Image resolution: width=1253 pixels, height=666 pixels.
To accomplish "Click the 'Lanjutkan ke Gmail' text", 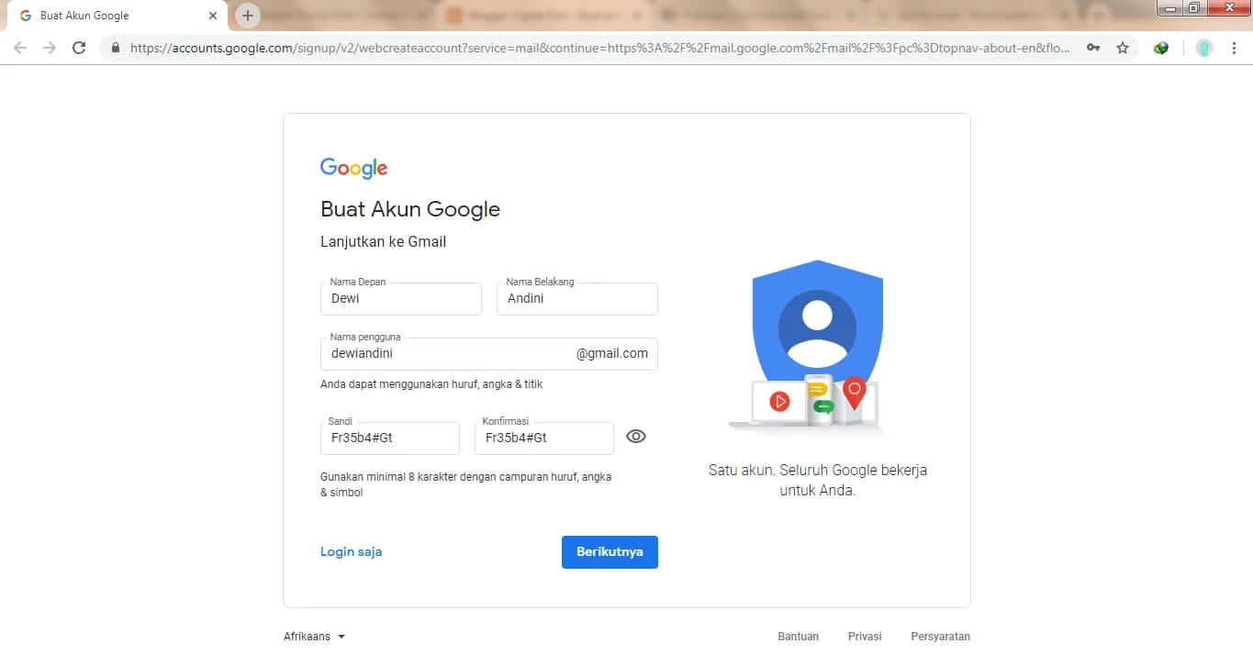I will click(x=383, y=242).
